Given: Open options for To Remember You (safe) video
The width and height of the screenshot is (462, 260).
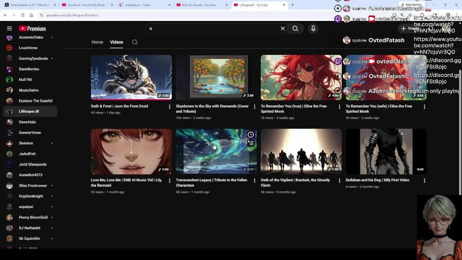Looking at the screenshot, I should [424, 107].
